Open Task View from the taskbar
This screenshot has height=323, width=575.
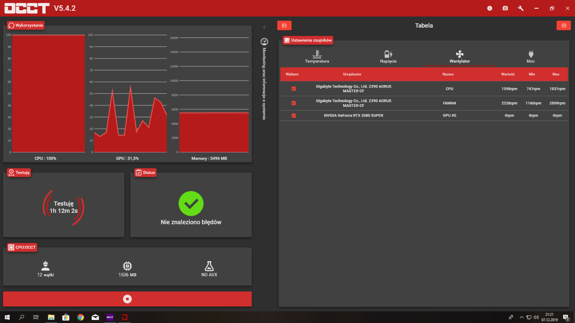[36, 317]
